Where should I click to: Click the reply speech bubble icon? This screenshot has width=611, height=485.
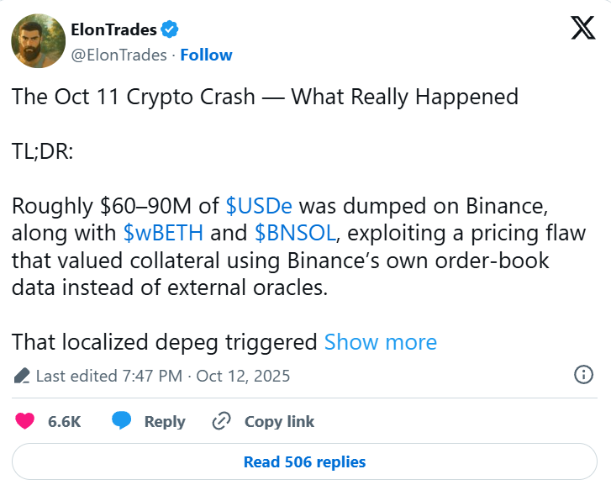pyautogui.click(x=123, y=421)
